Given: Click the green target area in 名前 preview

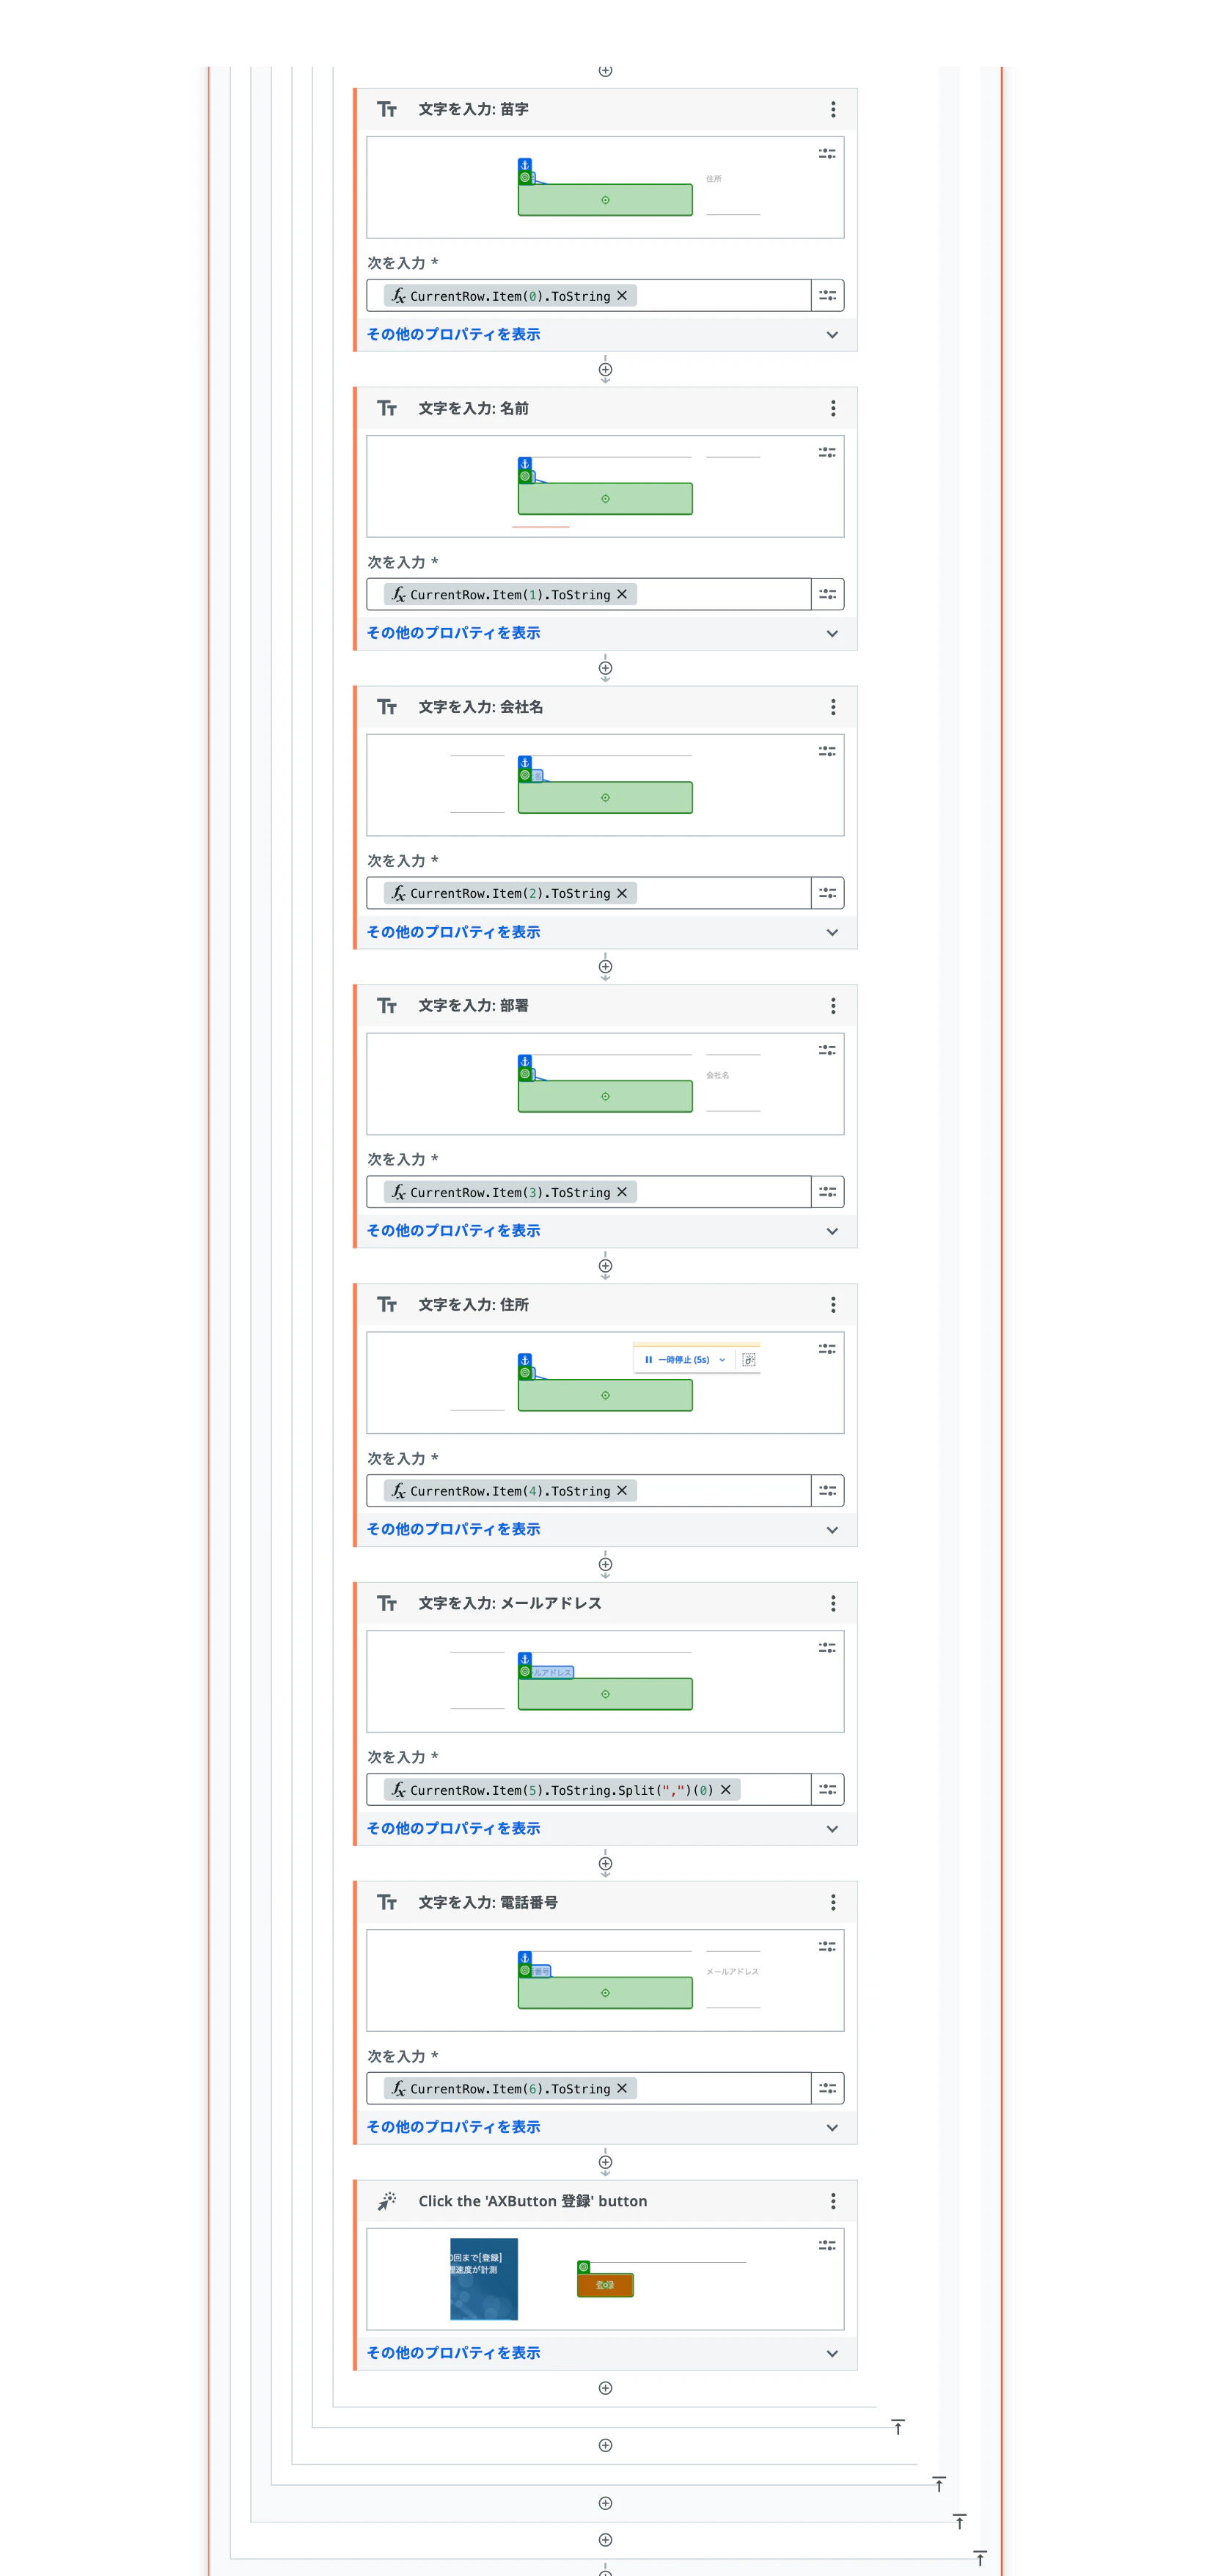Looking at the screenshot, I should [x=605, y=498].
